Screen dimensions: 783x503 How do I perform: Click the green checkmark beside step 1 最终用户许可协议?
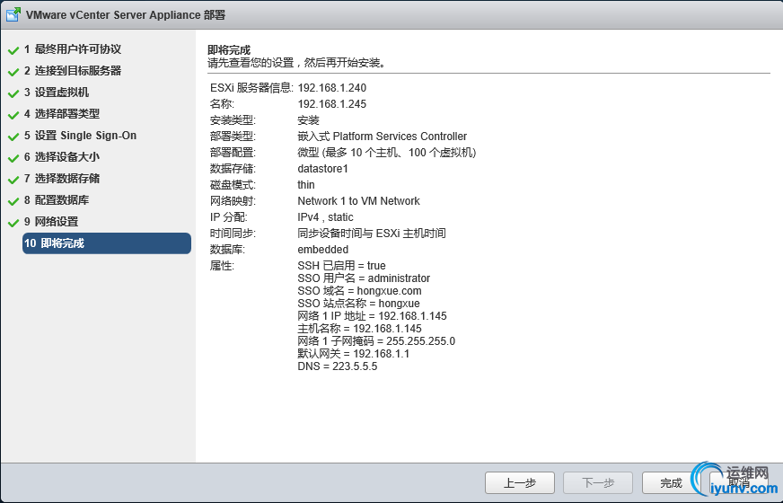tap(13, 51)
